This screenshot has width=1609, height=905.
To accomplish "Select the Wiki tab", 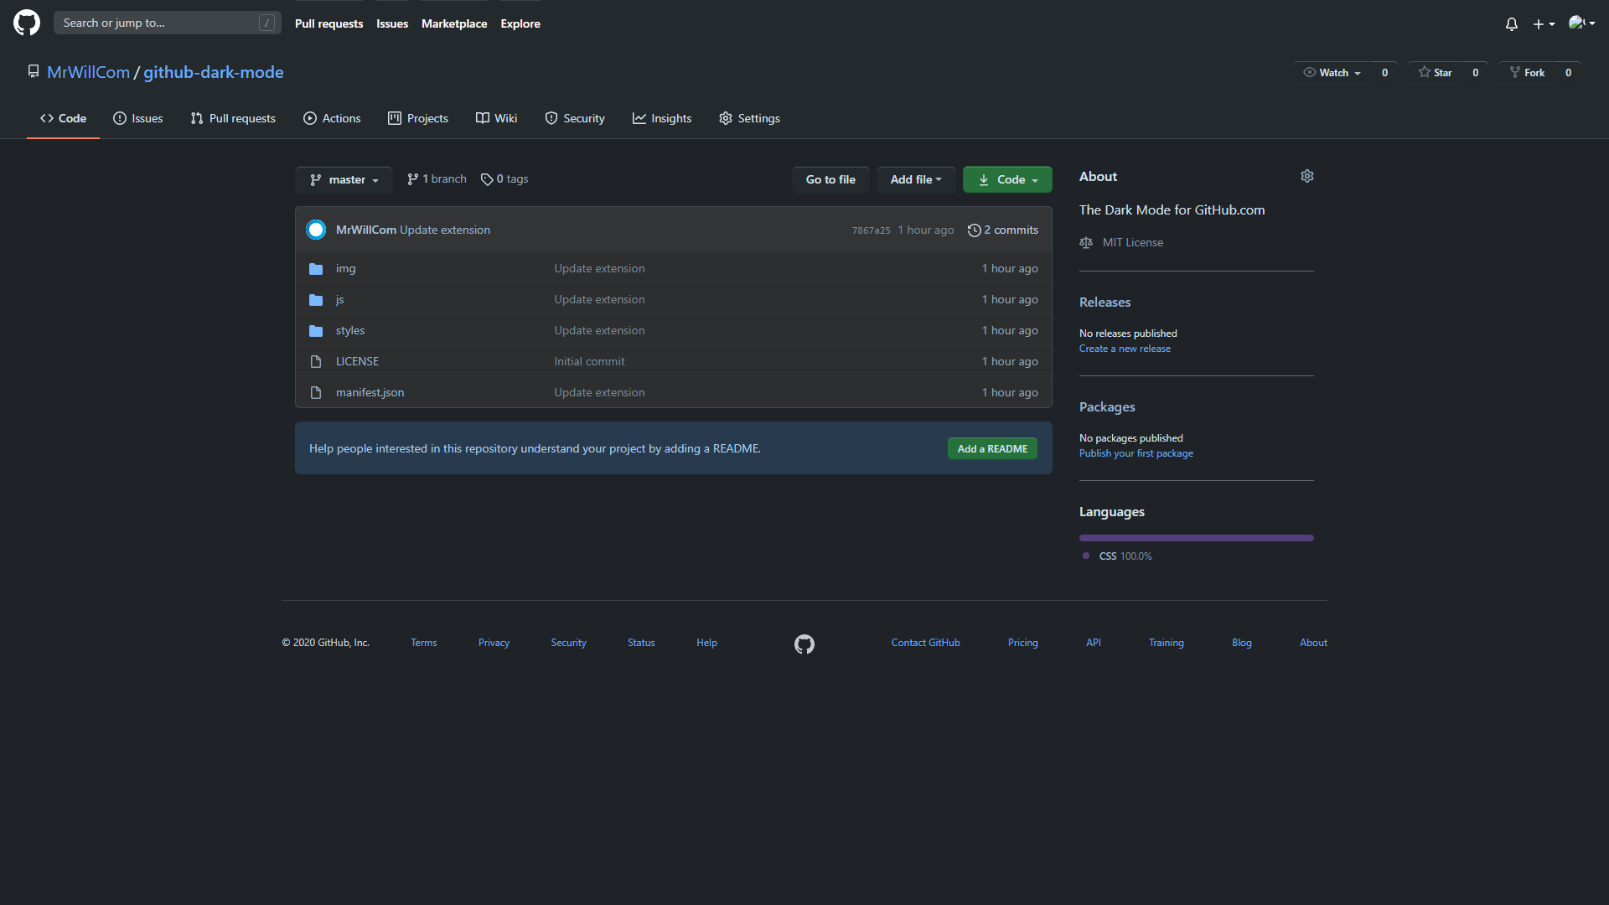I will click(495, 117).
